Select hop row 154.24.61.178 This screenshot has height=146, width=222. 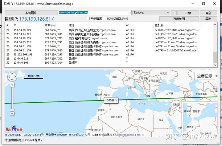(109, 46)
